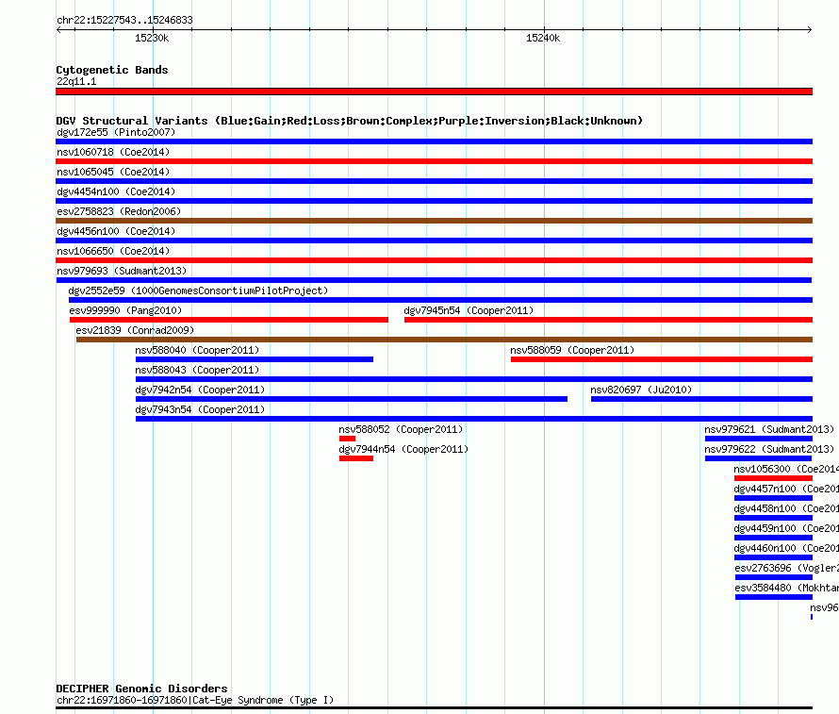Open variant esv2763696 label
Image resolution: width=839 pixels, height=714 pixels.
(786, 568)
